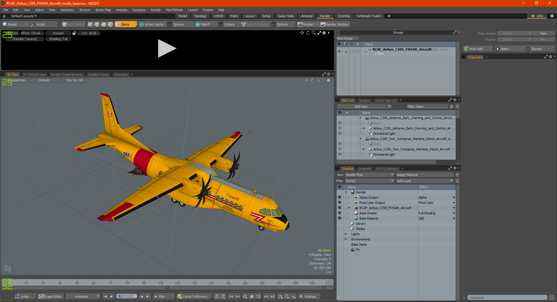Image resolution: width=557 pixels, height=302 pixels.
Task: Toggle Action Center Options checkbox
Action: 170,24
